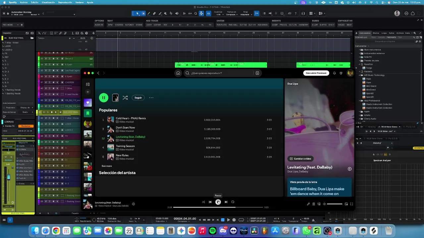The height and width of the screenshot is (238, 424).
Task: Seek within Spotify song progress bar
Action: click(x=218, y=207)
